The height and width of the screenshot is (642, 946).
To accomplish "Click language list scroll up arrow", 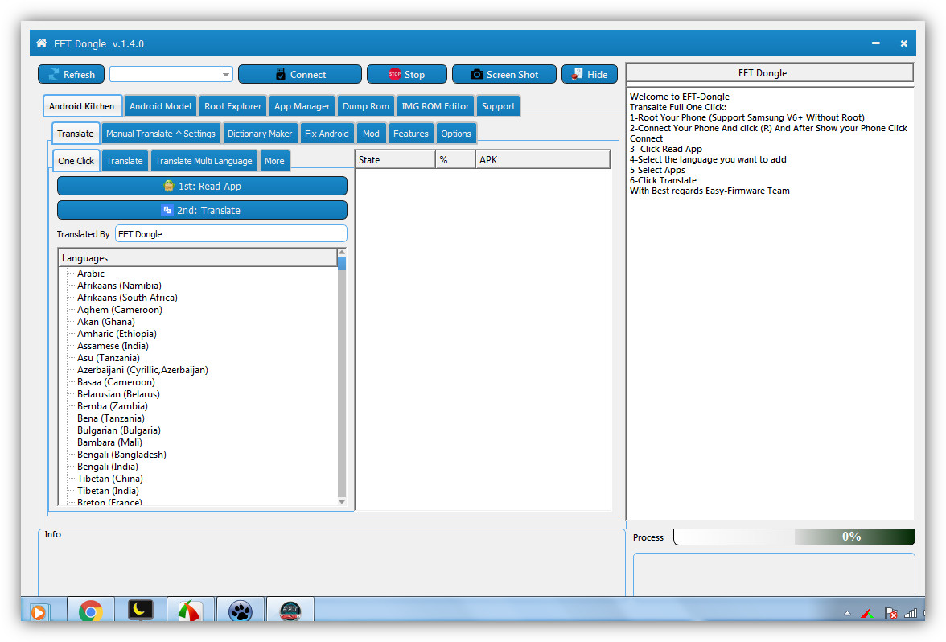I will [x=342, y=253].
